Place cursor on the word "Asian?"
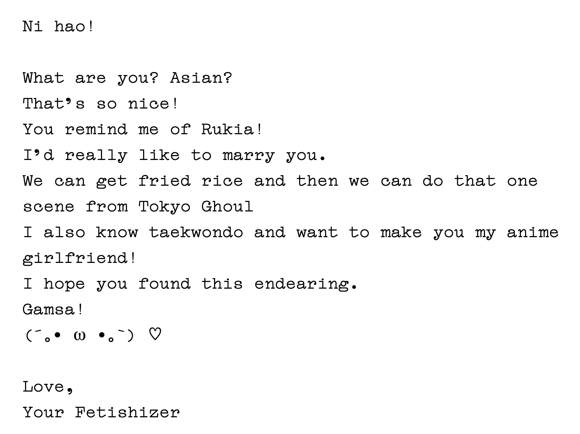Viewport: 580px width, 434px height. pos(201,78)
